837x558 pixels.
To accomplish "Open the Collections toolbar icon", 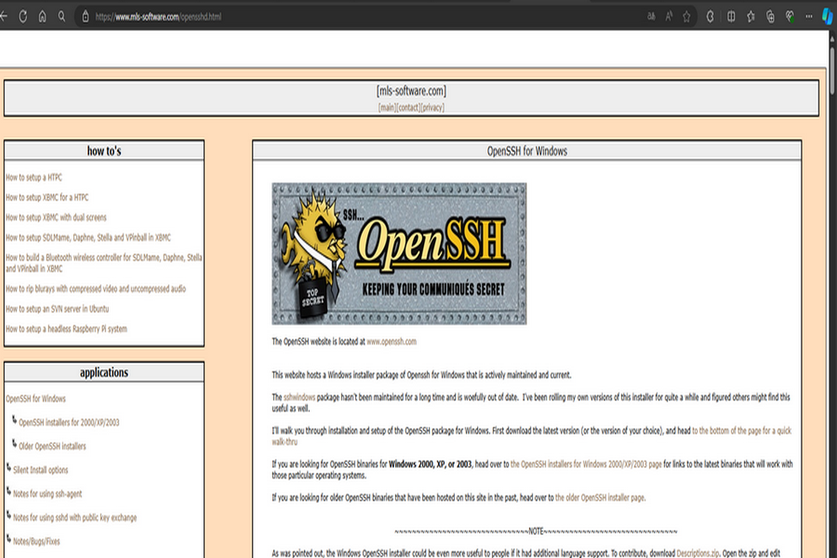I will pos(770,16).
